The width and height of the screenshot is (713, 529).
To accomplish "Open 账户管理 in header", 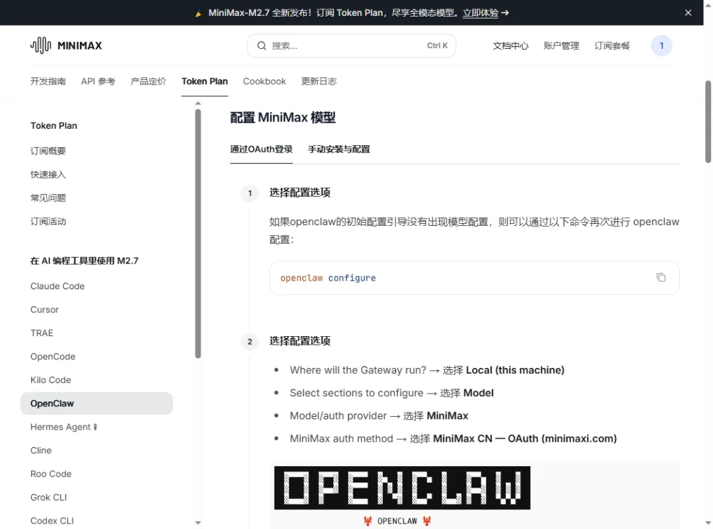I will coord(561,46).
